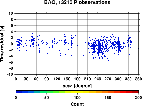Click x-axis tick label "240"
142x106 pixels.
coord(98,79)
